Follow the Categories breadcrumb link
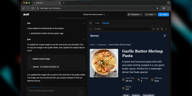Image resolution: width=192 pixels, height=96 pixels. point(102,45)
